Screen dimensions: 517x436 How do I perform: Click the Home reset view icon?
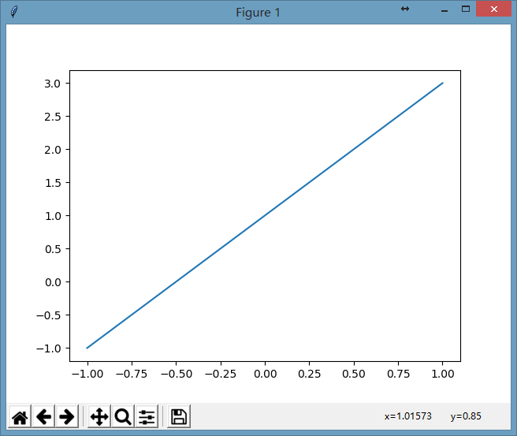pyautogui.click(x=20, y=417)
